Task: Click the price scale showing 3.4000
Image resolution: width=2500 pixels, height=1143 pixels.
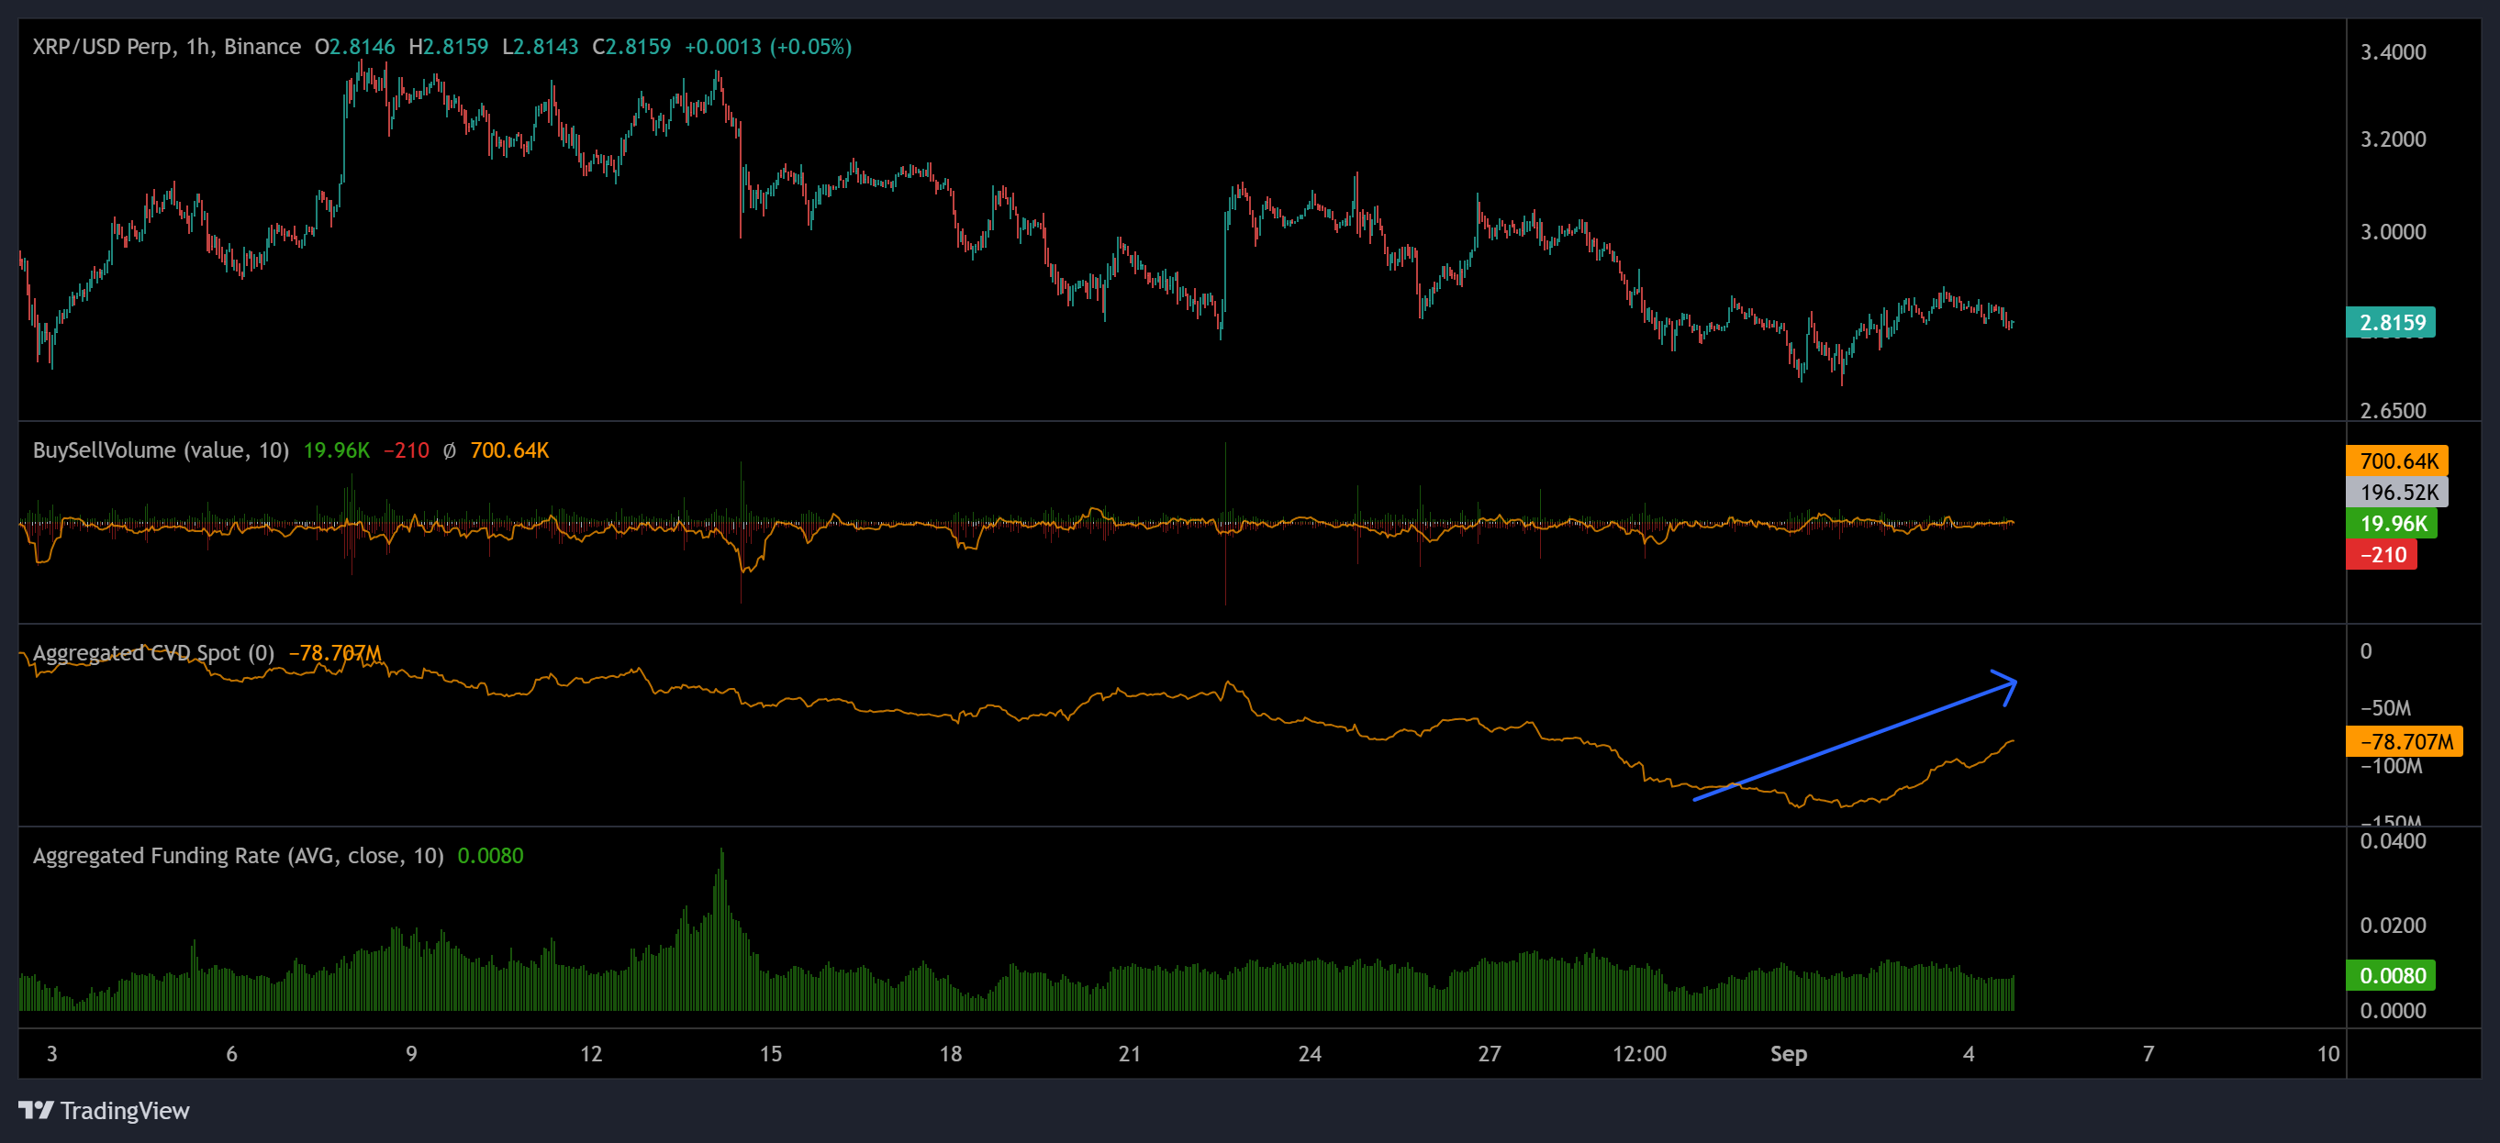Action: point(2394,53)
